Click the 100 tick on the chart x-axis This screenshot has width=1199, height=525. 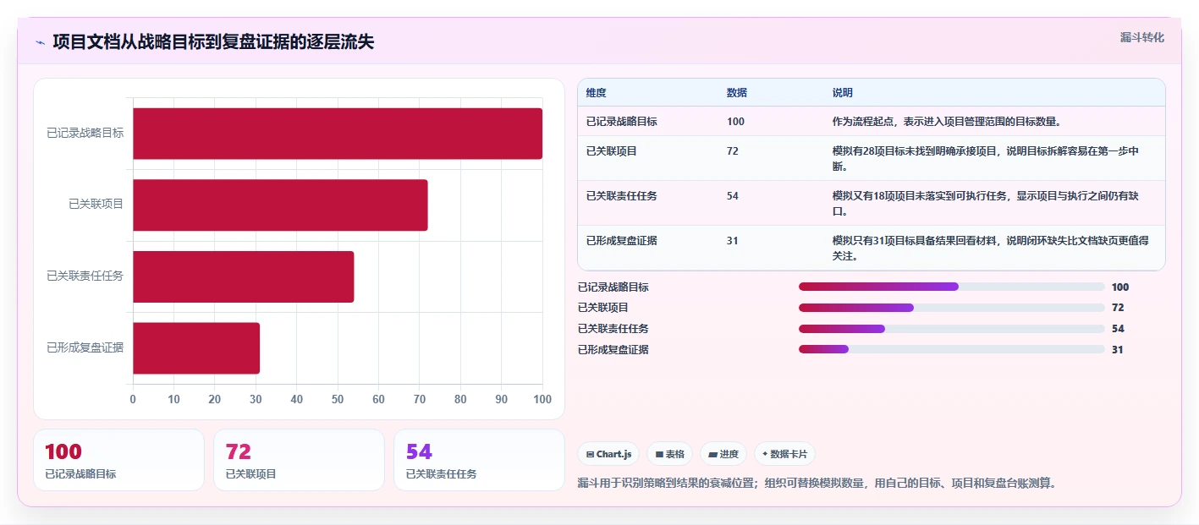point(542,399)
